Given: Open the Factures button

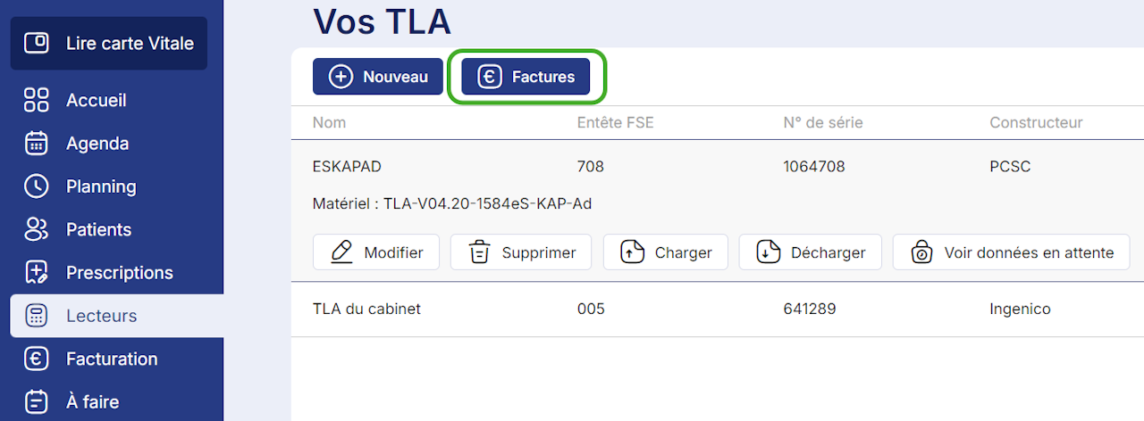Looking at the screenshot, I should coord(526,77).
